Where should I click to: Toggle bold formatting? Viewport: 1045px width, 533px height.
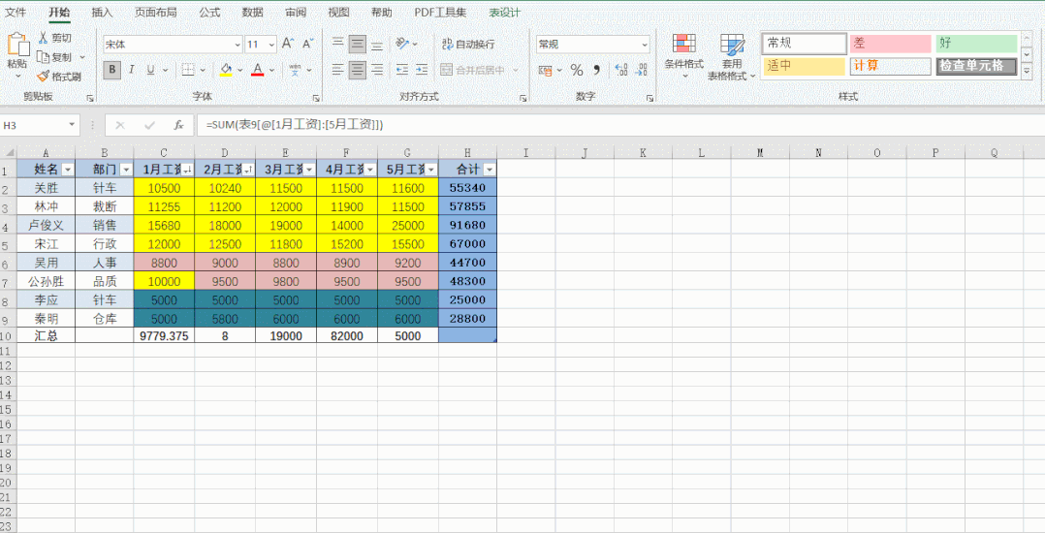pos(112,70)
